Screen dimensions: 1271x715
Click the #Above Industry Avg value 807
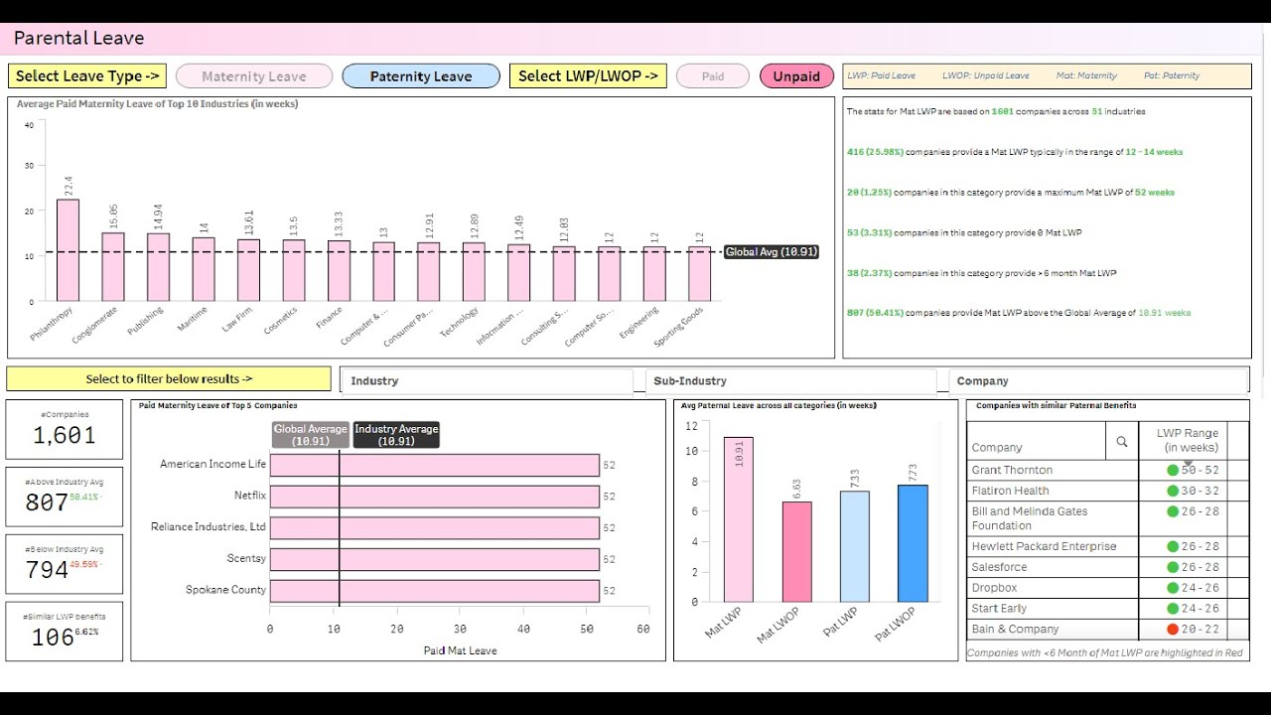coord(47,502)
